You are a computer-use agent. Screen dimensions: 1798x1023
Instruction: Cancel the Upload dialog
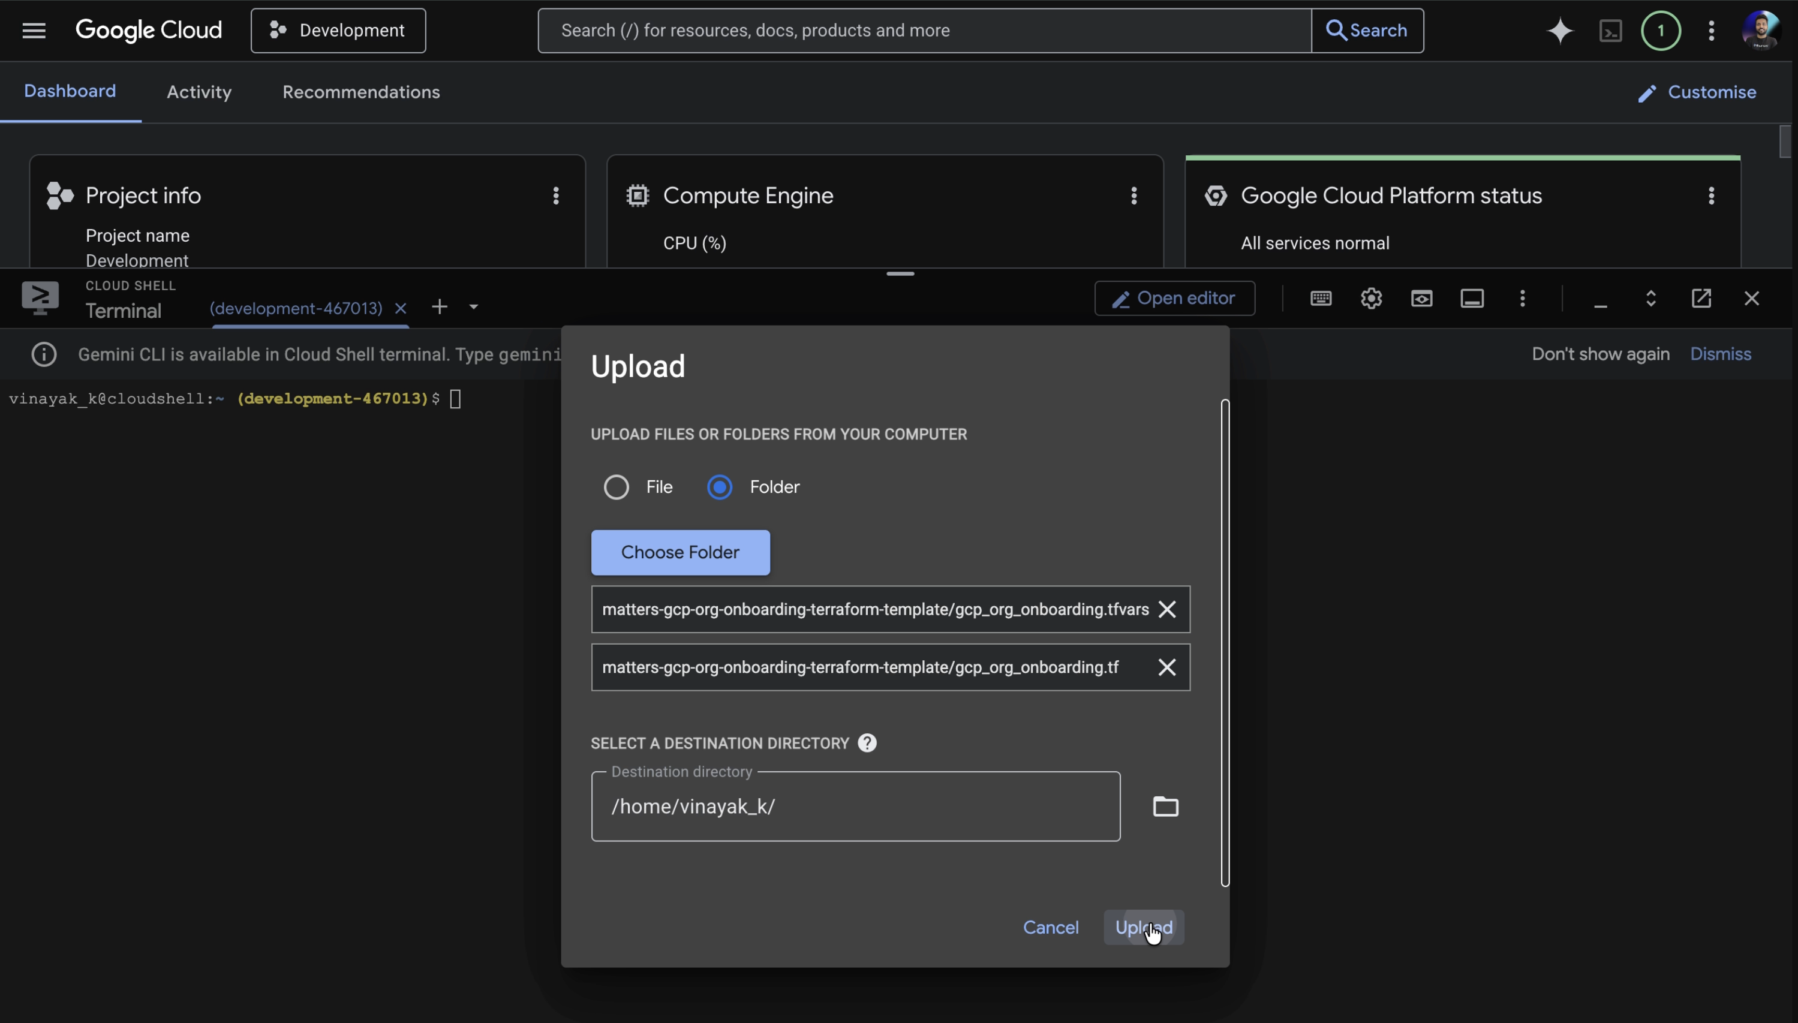pos(1050,928)
